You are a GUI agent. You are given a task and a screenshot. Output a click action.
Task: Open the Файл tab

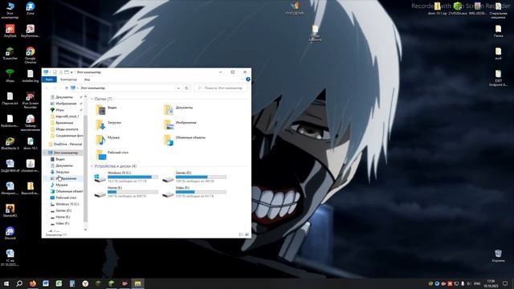point(49,79)
